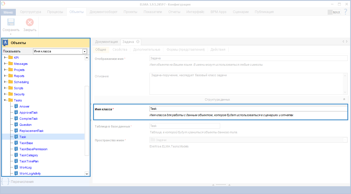Click tree scrollbar down arrow

pyautogui.click(x=87, y=174)
